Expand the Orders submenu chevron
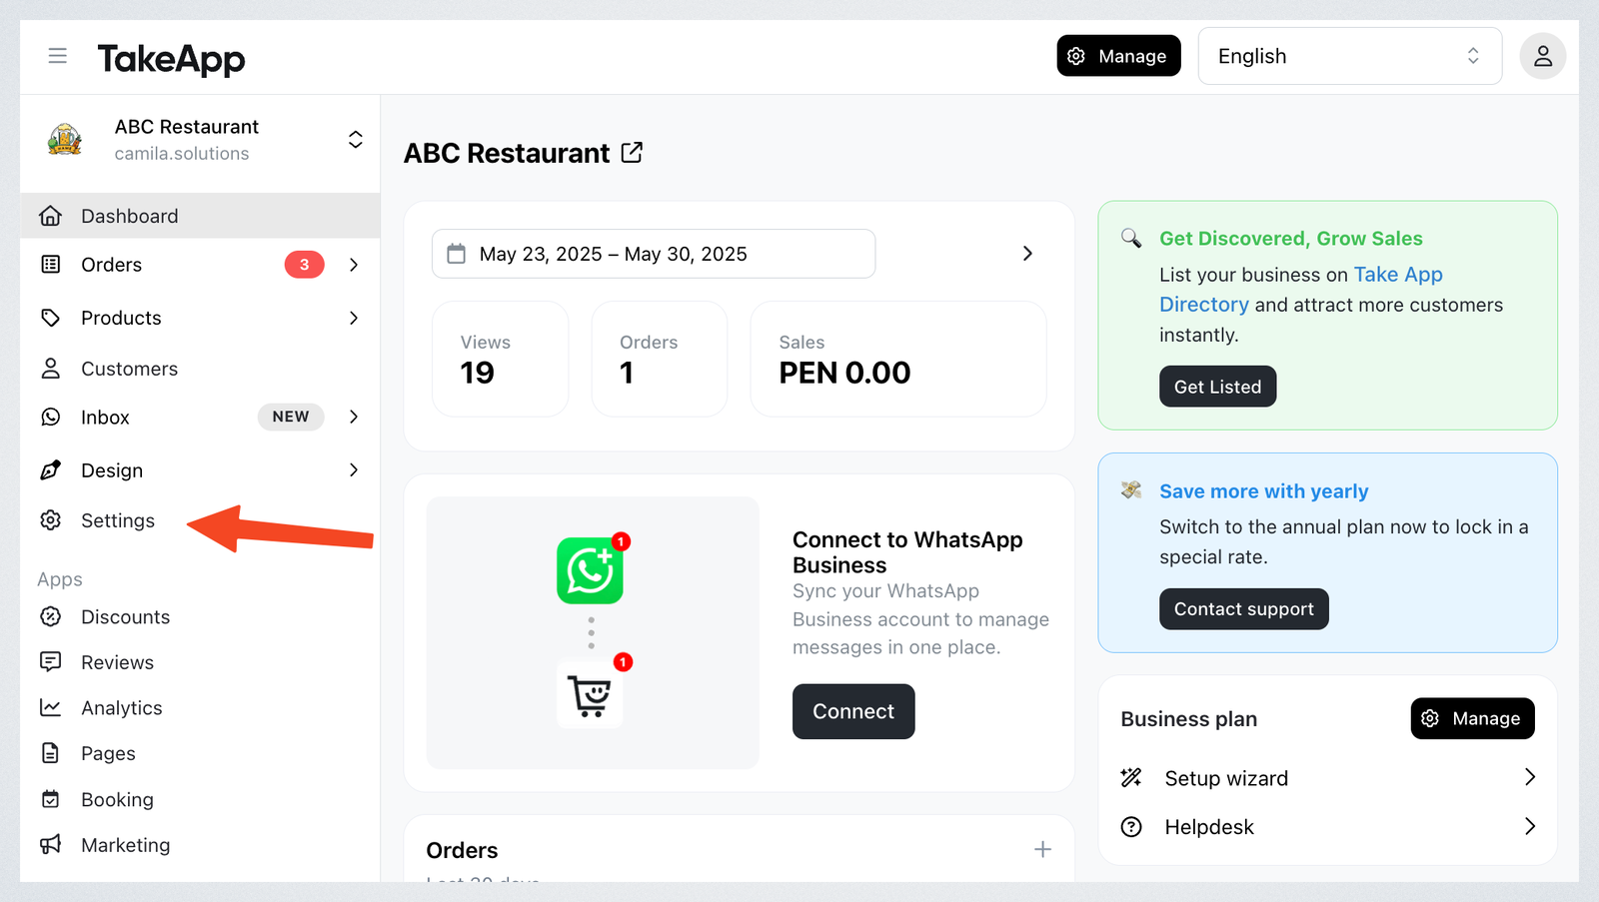The height and width of the screenshot is (902, 1599). coord(354,265)
